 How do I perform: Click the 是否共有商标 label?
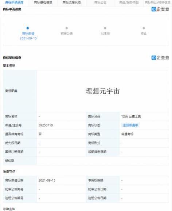tap(14, 134)
